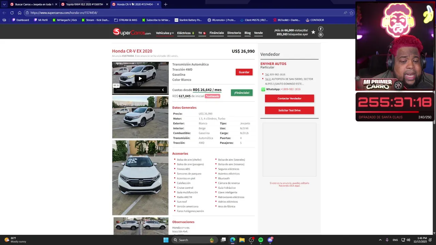Click the red Guardar button
Viewport: 436px width, 245px height.
point(244,72)
